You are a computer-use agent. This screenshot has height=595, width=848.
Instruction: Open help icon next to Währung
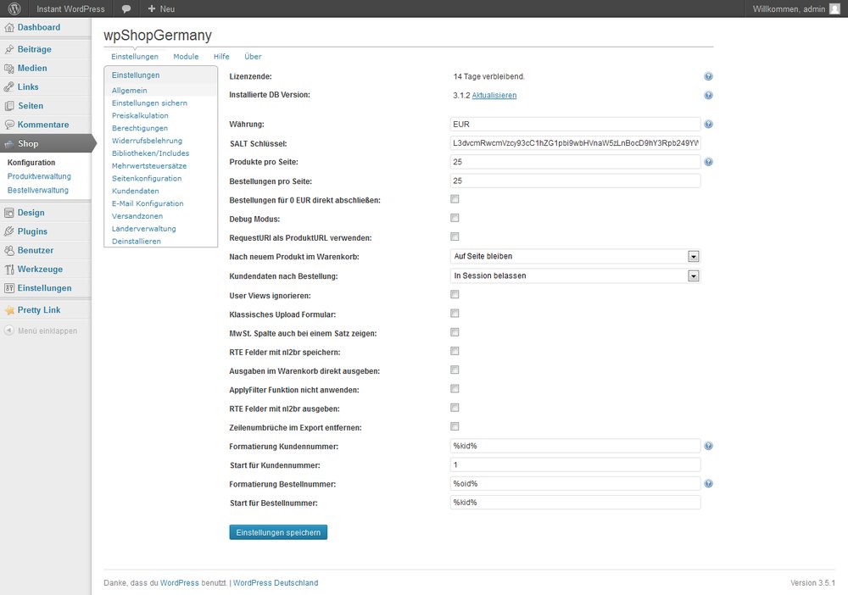(x=708, y=124)
